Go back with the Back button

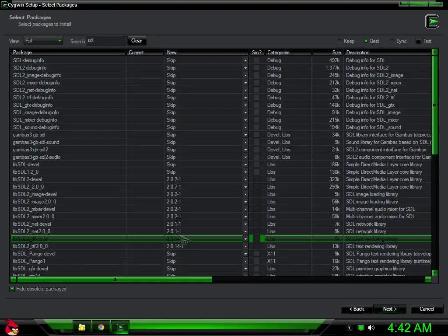[357, 308]
